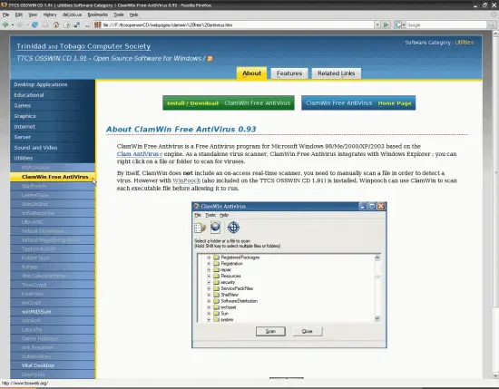Click the ClamWin folder list scroll up arrow
499x389 pixels.
point(377,258)
